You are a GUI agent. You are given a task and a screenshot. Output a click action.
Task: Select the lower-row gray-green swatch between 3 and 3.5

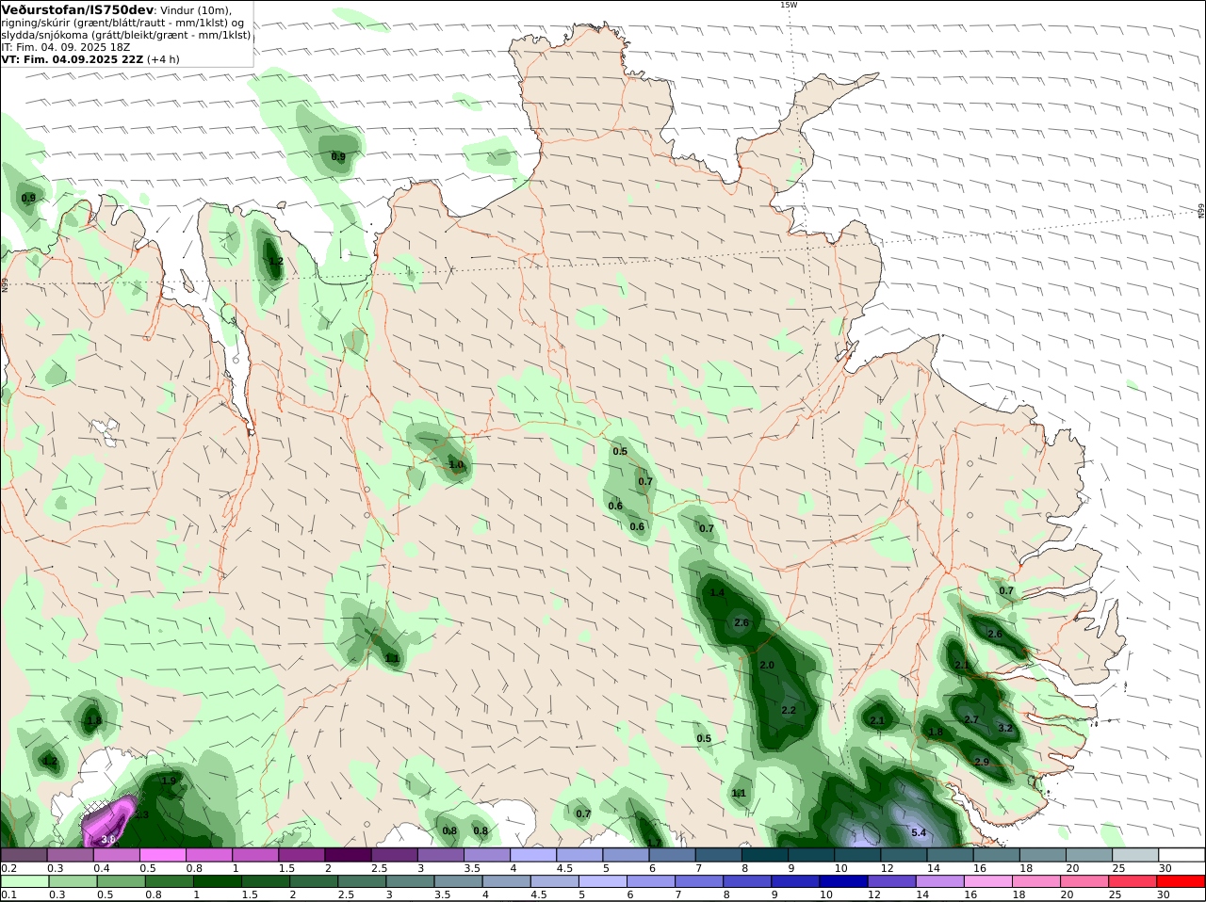coord(411,881)
